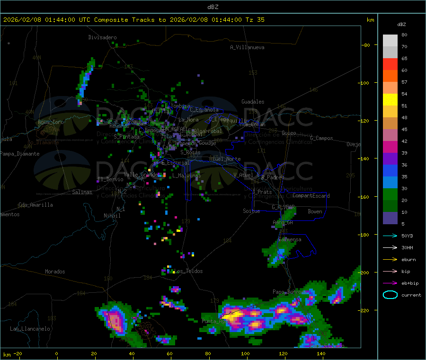This screenshot has width=426, height=360.
Task: Click the Guadales map label
Action: (x=253, y=102)
